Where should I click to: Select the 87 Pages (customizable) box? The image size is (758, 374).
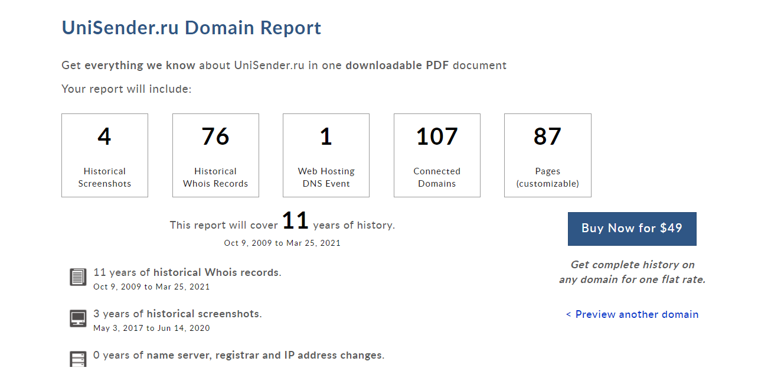pos(547,155)
